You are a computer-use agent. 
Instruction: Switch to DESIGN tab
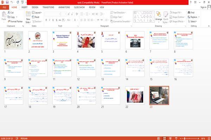coord(35,7)
